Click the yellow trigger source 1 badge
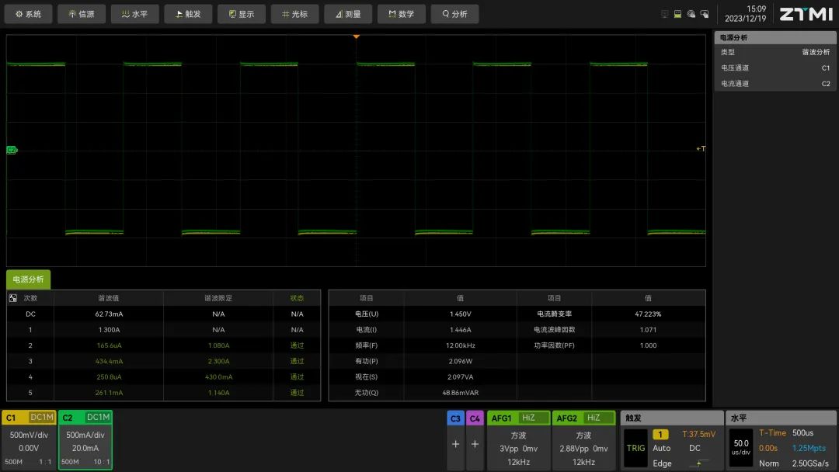 tap(660, 434)
